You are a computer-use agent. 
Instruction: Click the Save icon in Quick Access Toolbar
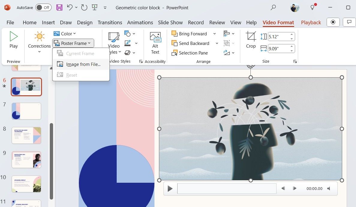59,7
